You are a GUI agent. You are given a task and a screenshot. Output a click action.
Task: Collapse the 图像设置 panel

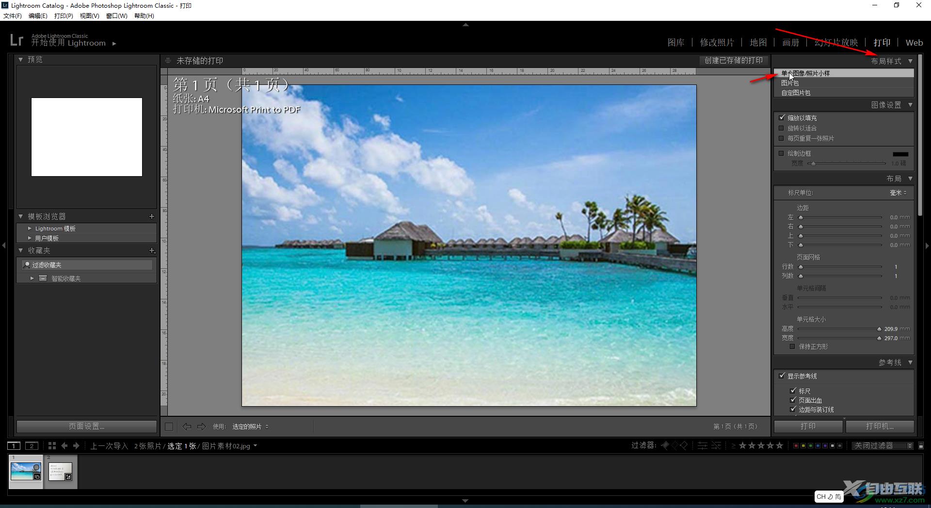point(910,105)
